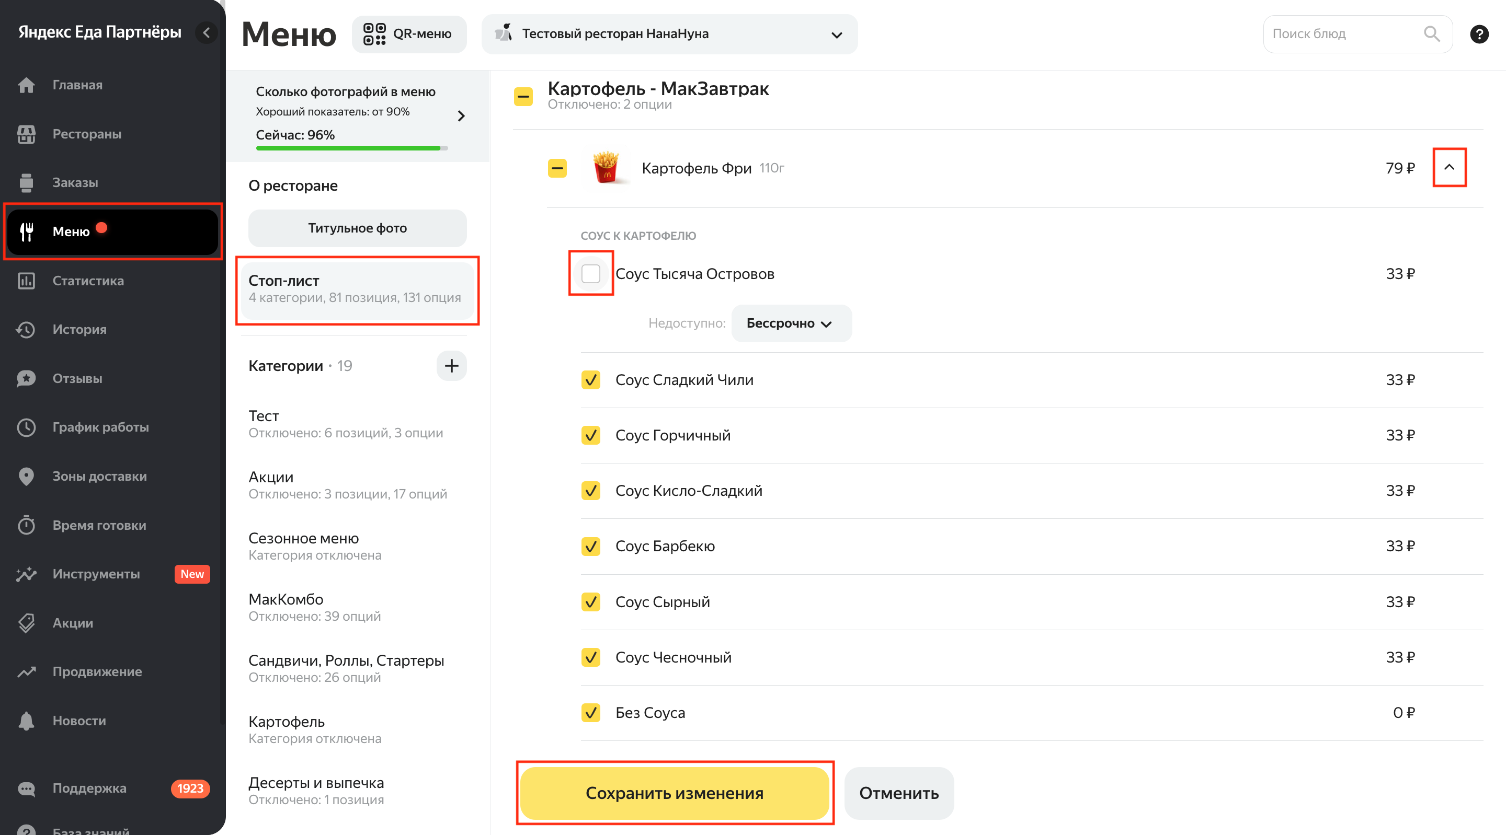Open the Акции tag icon in sidebar

point(26,623)
